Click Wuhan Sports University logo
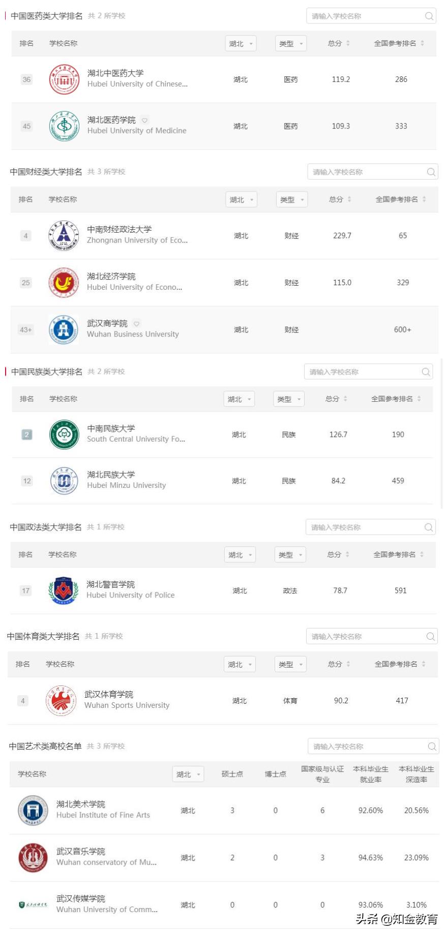This screenshot has width=448, height=935. (61, 701)
